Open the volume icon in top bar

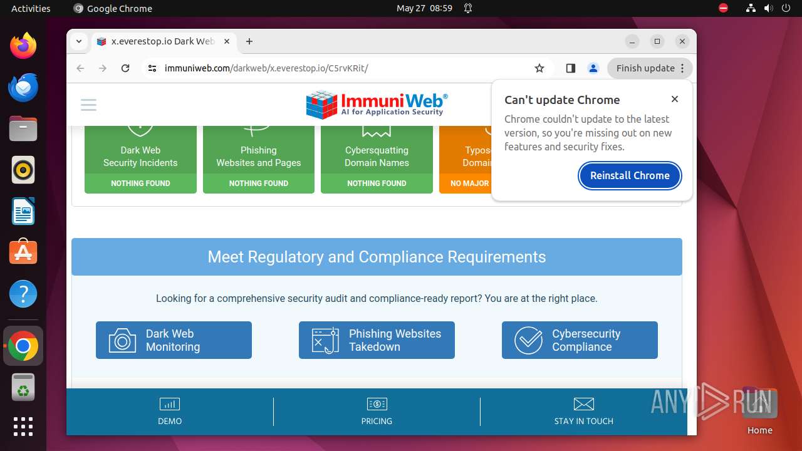tap(768, 8)
